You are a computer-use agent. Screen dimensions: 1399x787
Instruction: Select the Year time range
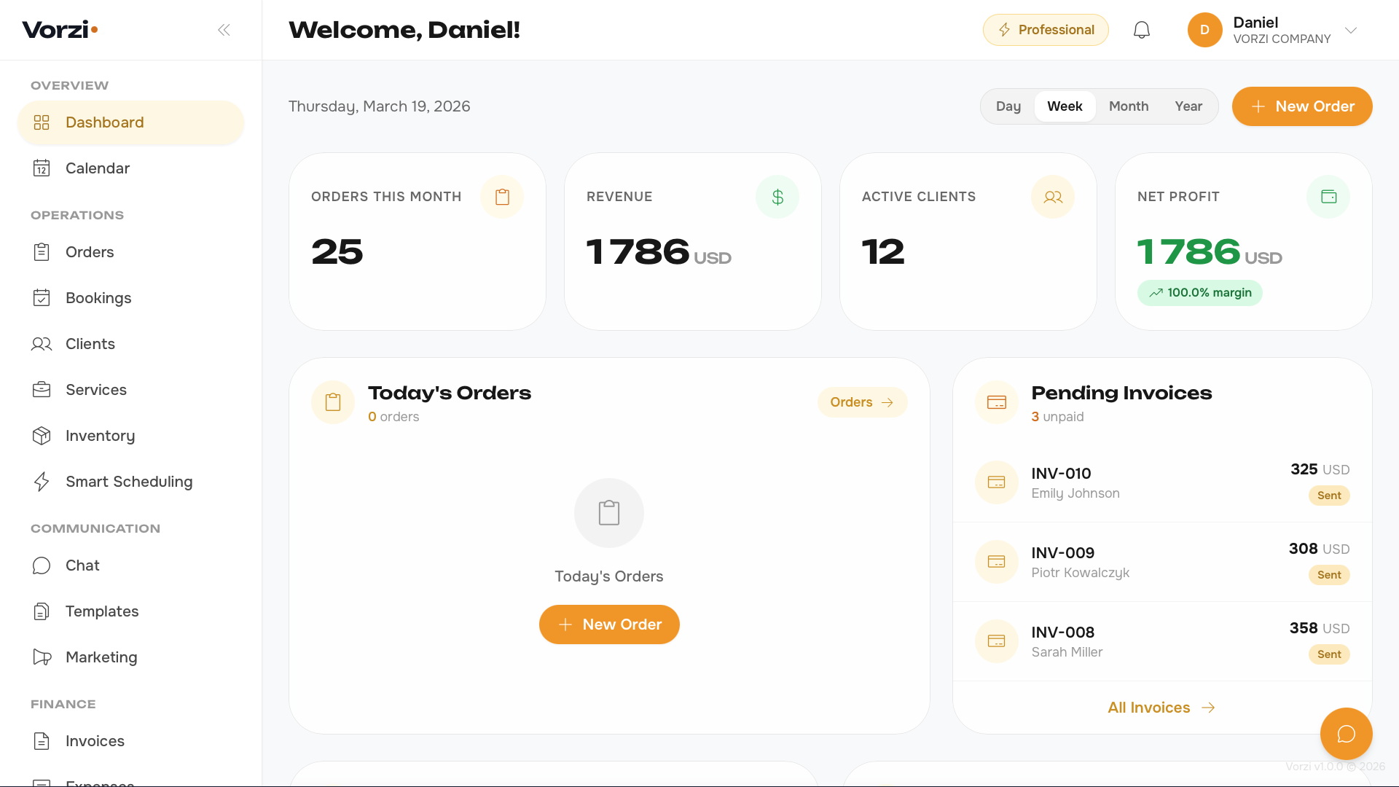(x=1188, y=106)
